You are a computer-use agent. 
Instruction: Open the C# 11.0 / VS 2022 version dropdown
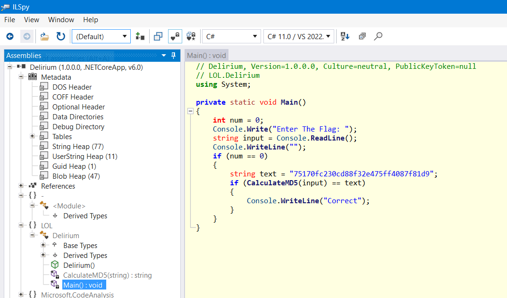(299, 36)
